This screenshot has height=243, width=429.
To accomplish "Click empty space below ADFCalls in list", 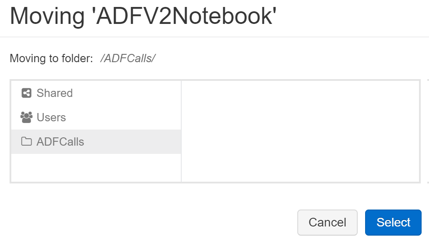I will click(x=96, y=167).
